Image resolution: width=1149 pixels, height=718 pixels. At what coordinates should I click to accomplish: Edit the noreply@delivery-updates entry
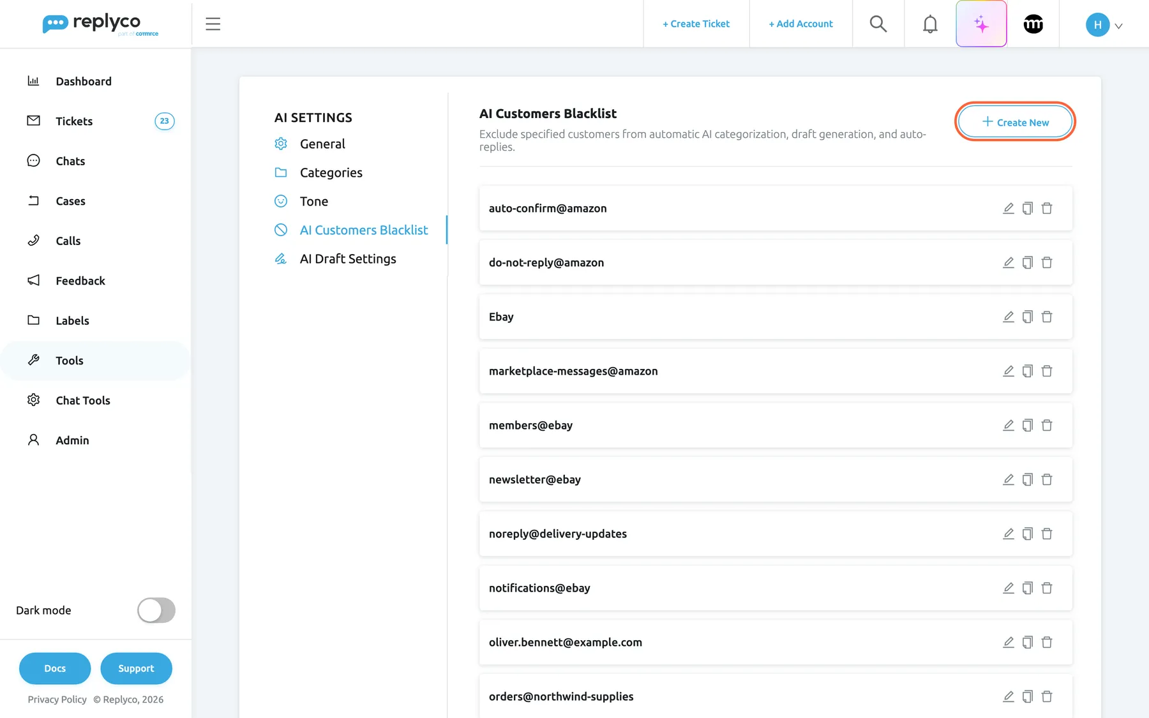tap(1009, 534)
